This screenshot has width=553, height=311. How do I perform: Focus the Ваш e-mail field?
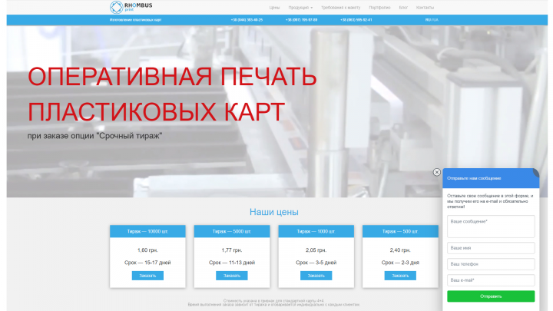[491, 280]
